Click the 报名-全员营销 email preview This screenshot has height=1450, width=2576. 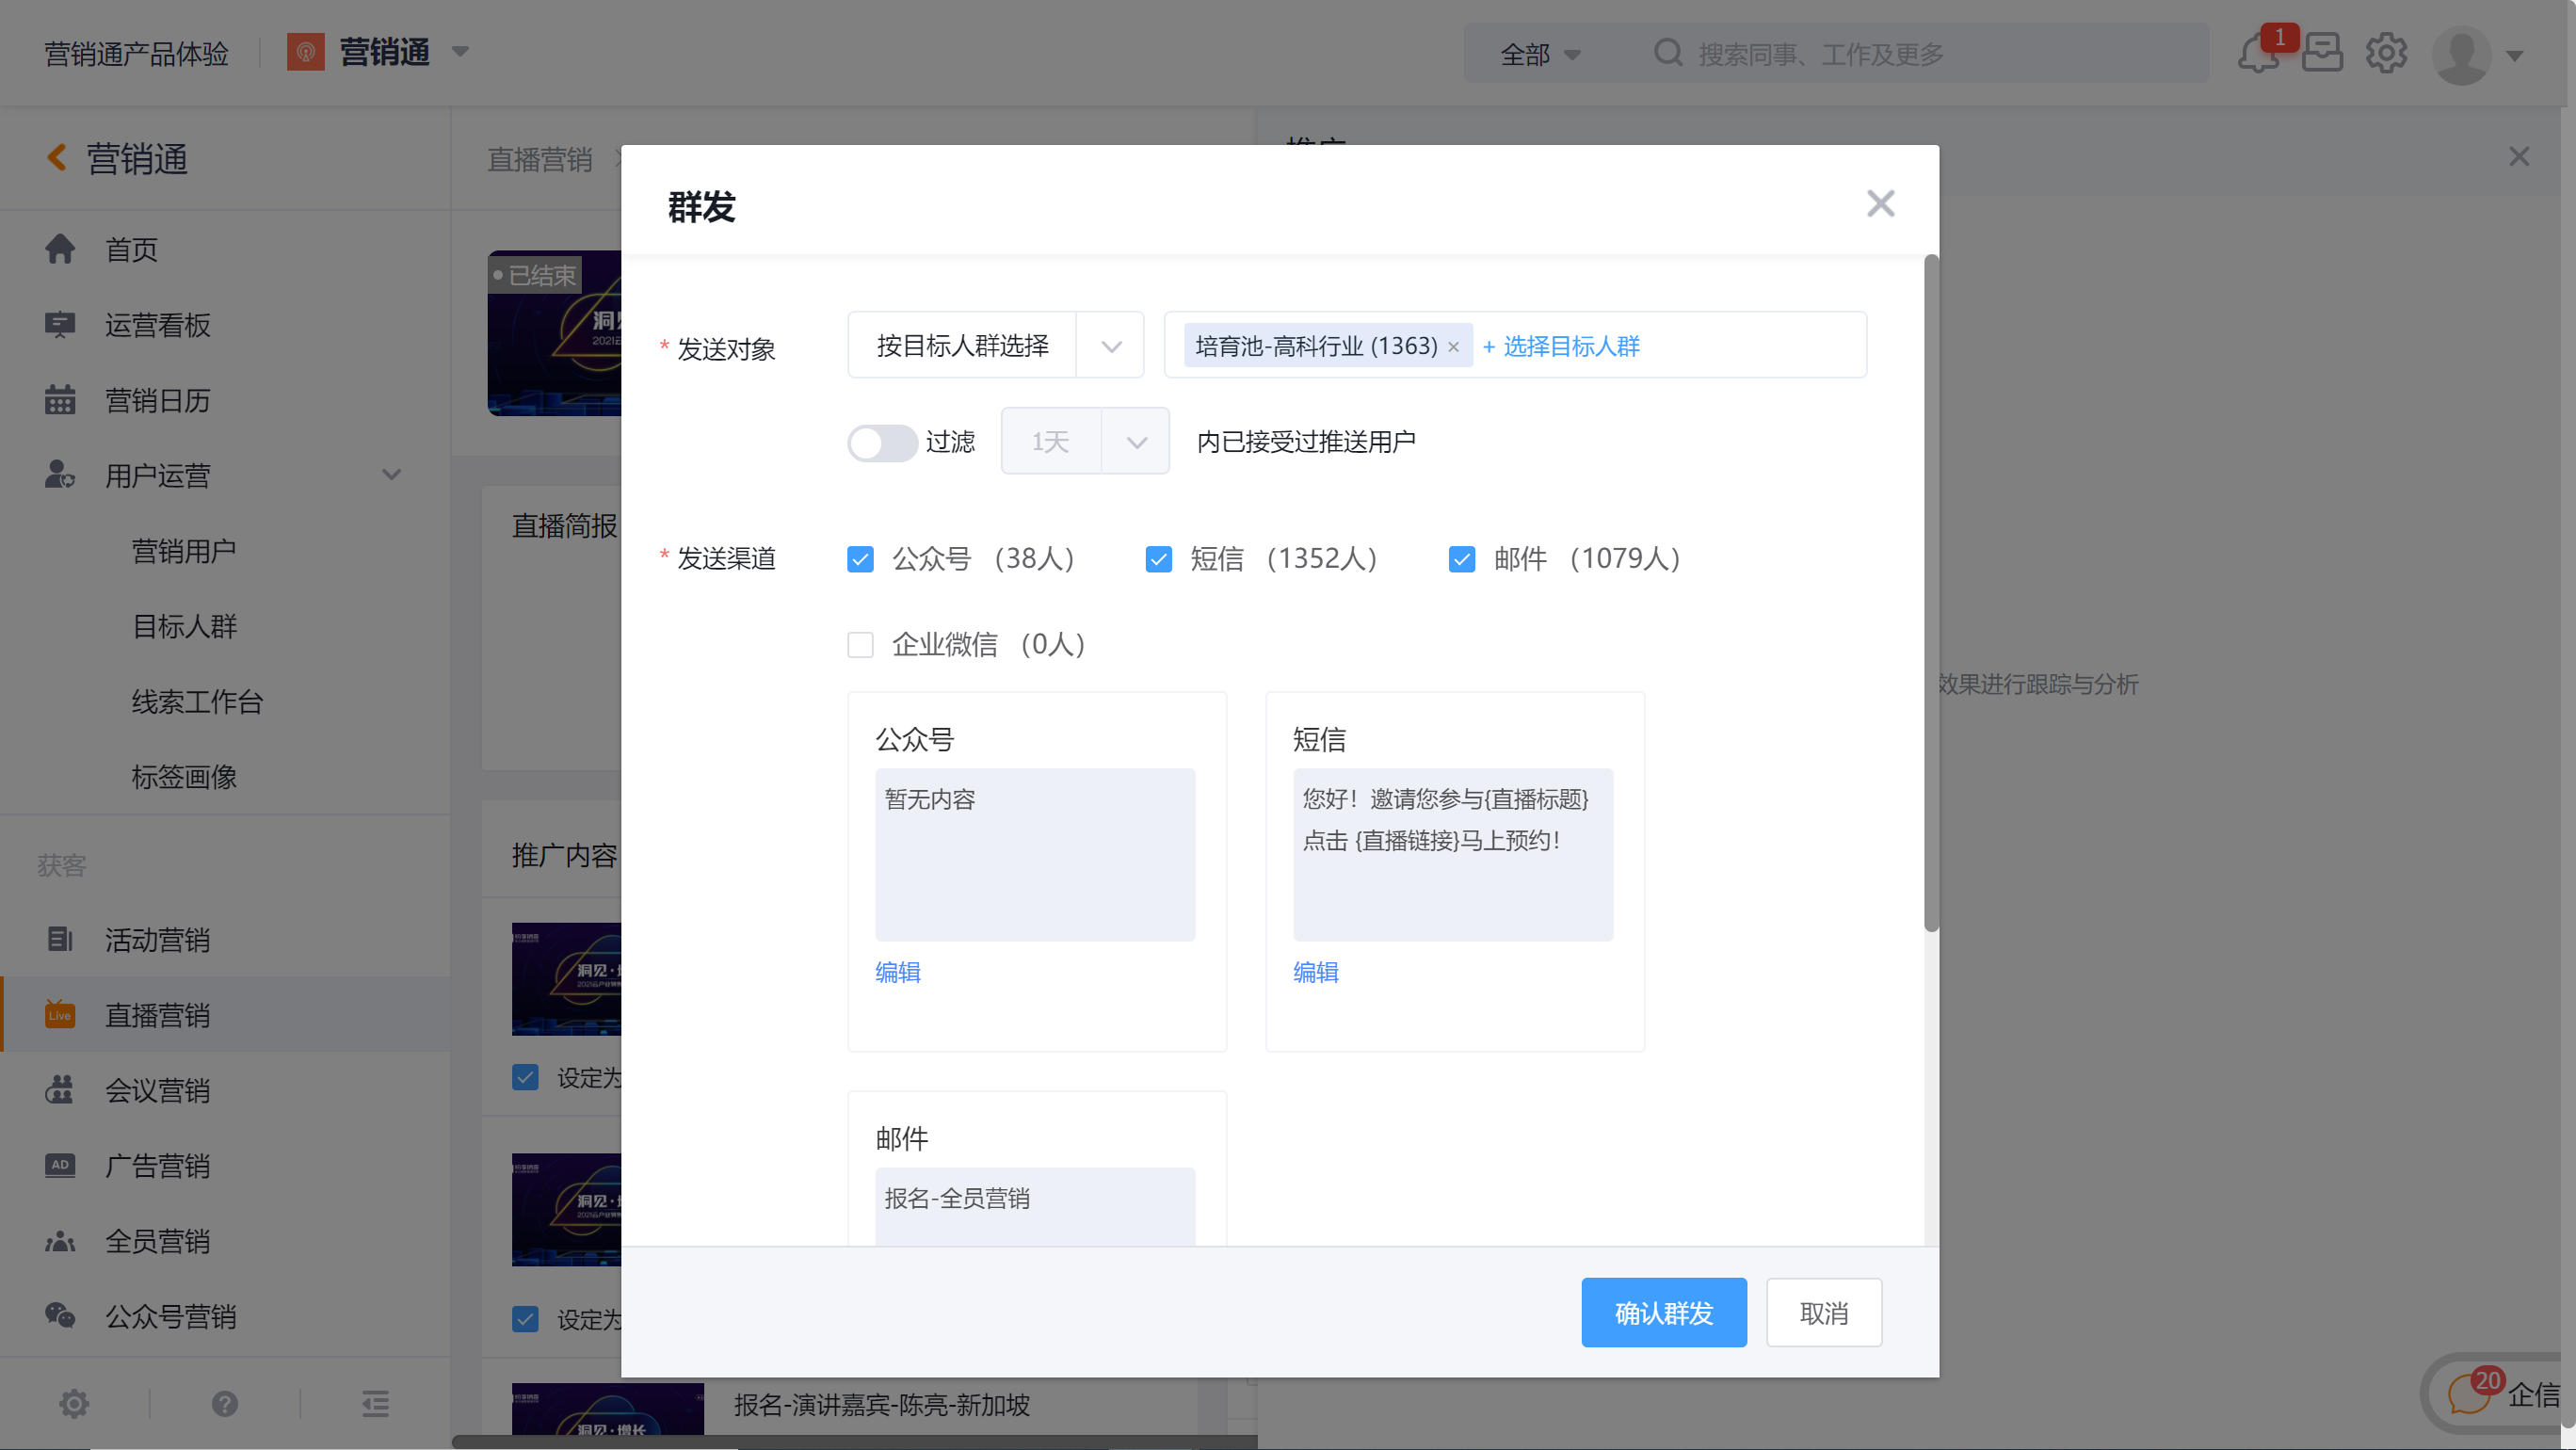tap(1035, 1206)
